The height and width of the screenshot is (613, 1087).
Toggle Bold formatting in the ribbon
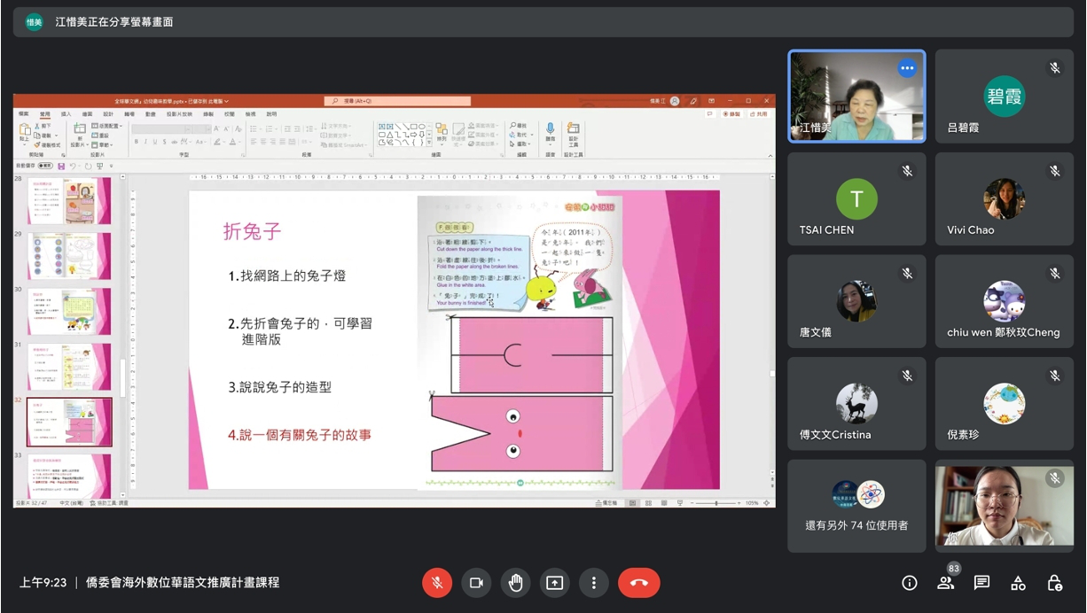tap(137, 141)
